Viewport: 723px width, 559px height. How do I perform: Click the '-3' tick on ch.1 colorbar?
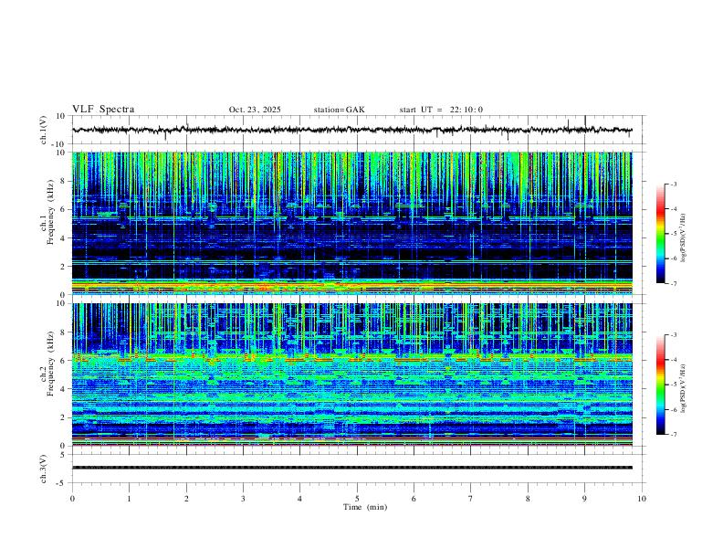click(x=673, y=184)
